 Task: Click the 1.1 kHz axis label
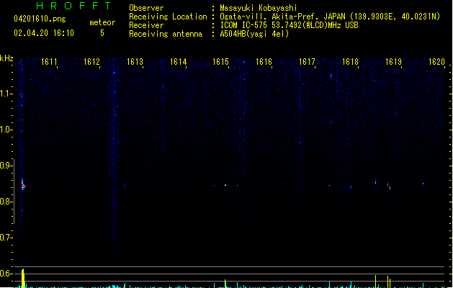point(6,94)
